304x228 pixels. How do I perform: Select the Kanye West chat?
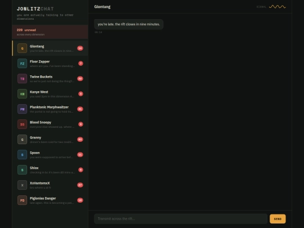pyautogui.click(x=50, y=94)
